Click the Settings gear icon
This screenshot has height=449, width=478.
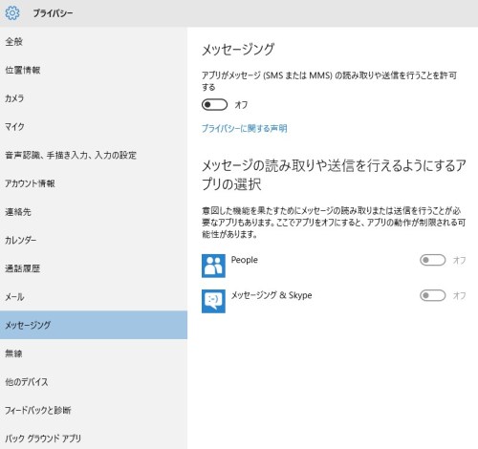[12, 13]
